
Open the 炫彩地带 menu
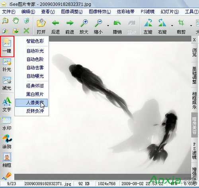click(x=125, y=12)
